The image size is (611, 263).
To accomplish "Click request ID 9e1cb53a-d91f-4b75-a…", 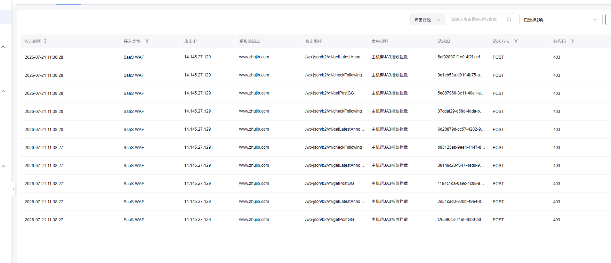I will point(460,75).
